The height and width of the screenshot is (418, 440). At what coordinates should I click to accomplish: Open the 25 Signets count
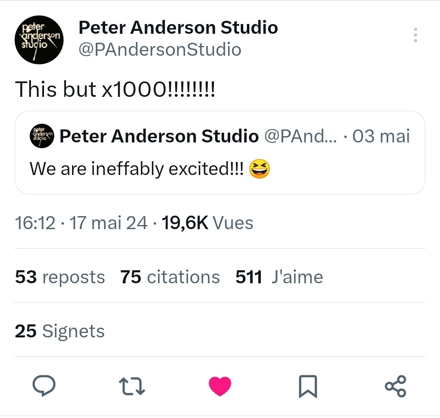(60, 331)
